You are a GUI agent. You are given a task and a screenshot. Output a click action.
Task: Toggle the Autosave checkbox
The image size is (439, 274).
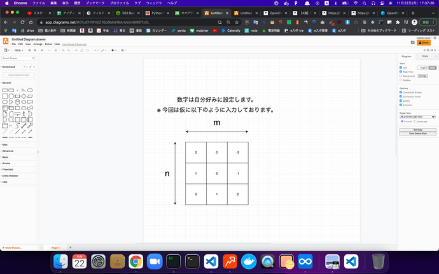[401, 105]
